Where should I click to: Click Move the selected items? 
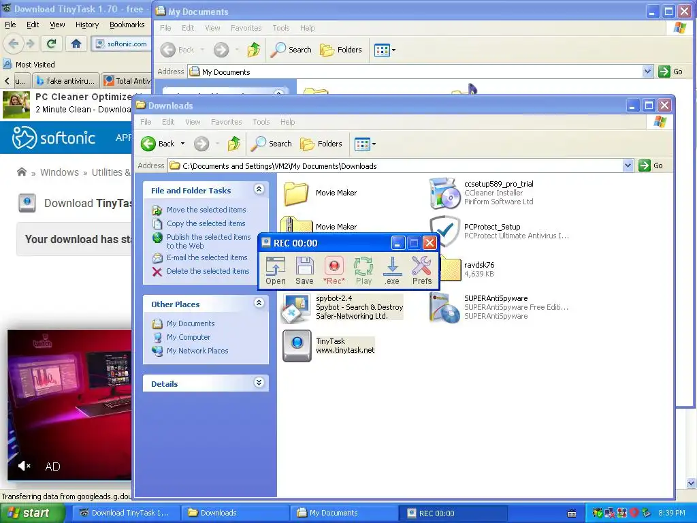[206, 210]
